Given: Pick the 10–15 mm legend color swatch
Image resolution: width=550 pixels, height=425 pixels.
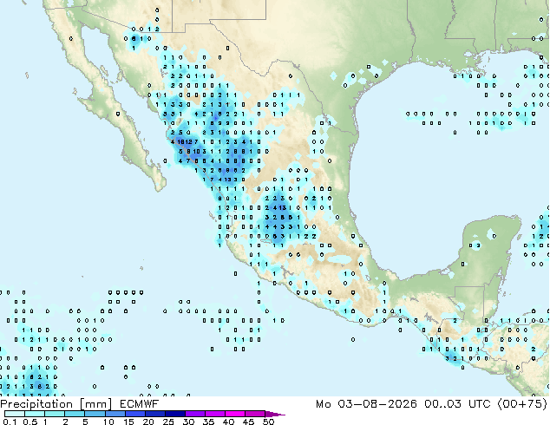Looking at the screenshot, I should click(x=115, y=414).
